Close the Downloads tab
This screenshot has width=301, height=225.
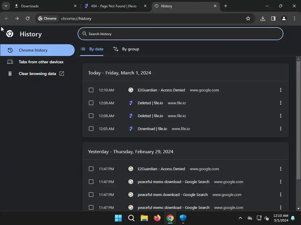point(75,6)
